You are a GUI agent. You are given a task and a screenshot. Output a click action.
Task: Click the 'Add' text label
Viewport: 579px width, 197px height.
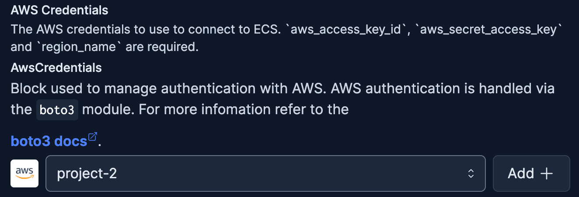tap(521, 173)
